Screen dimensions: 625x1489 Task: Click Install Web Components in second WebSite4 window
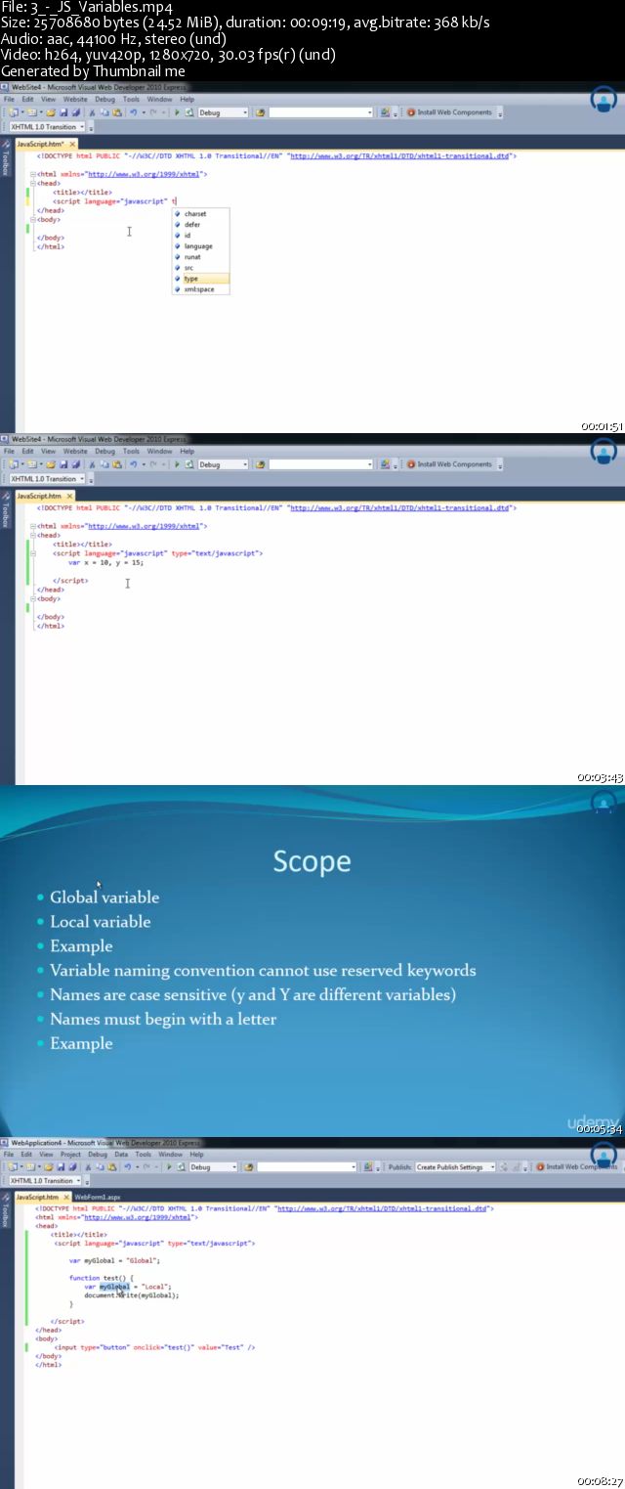tap(450, 464)
